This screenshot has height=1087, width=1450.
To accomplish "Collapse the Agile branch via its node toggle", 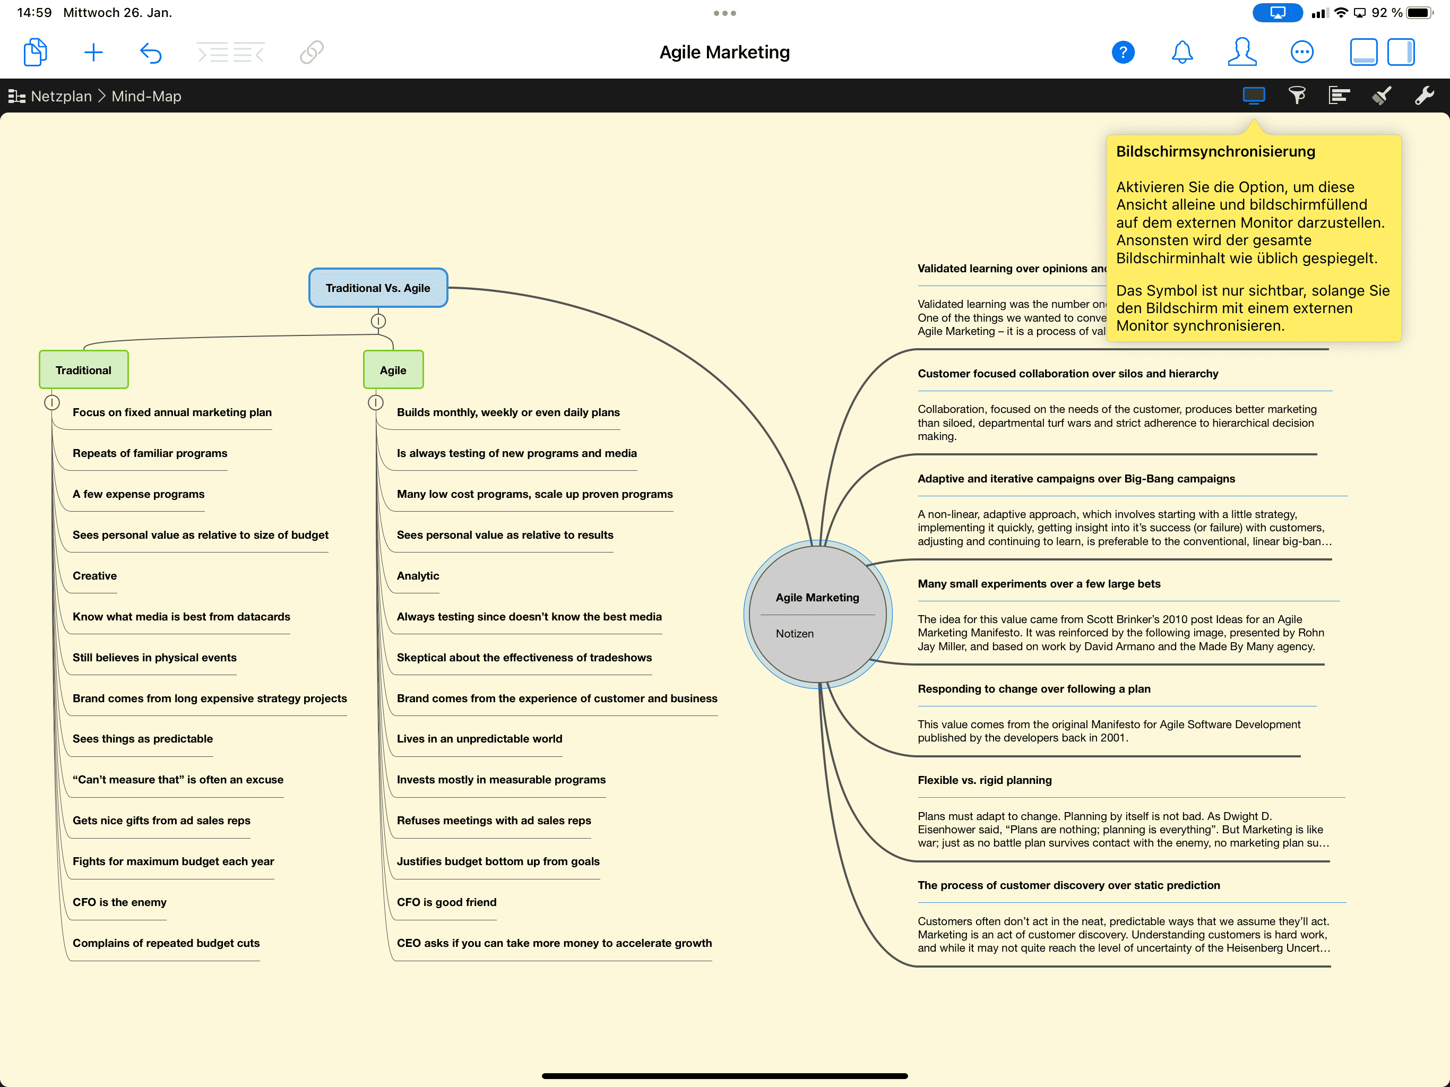I will [x=376, y=402].
